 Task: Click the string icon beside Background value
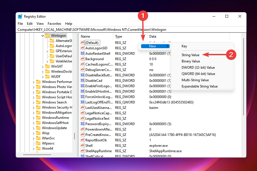tap(82, 59)
